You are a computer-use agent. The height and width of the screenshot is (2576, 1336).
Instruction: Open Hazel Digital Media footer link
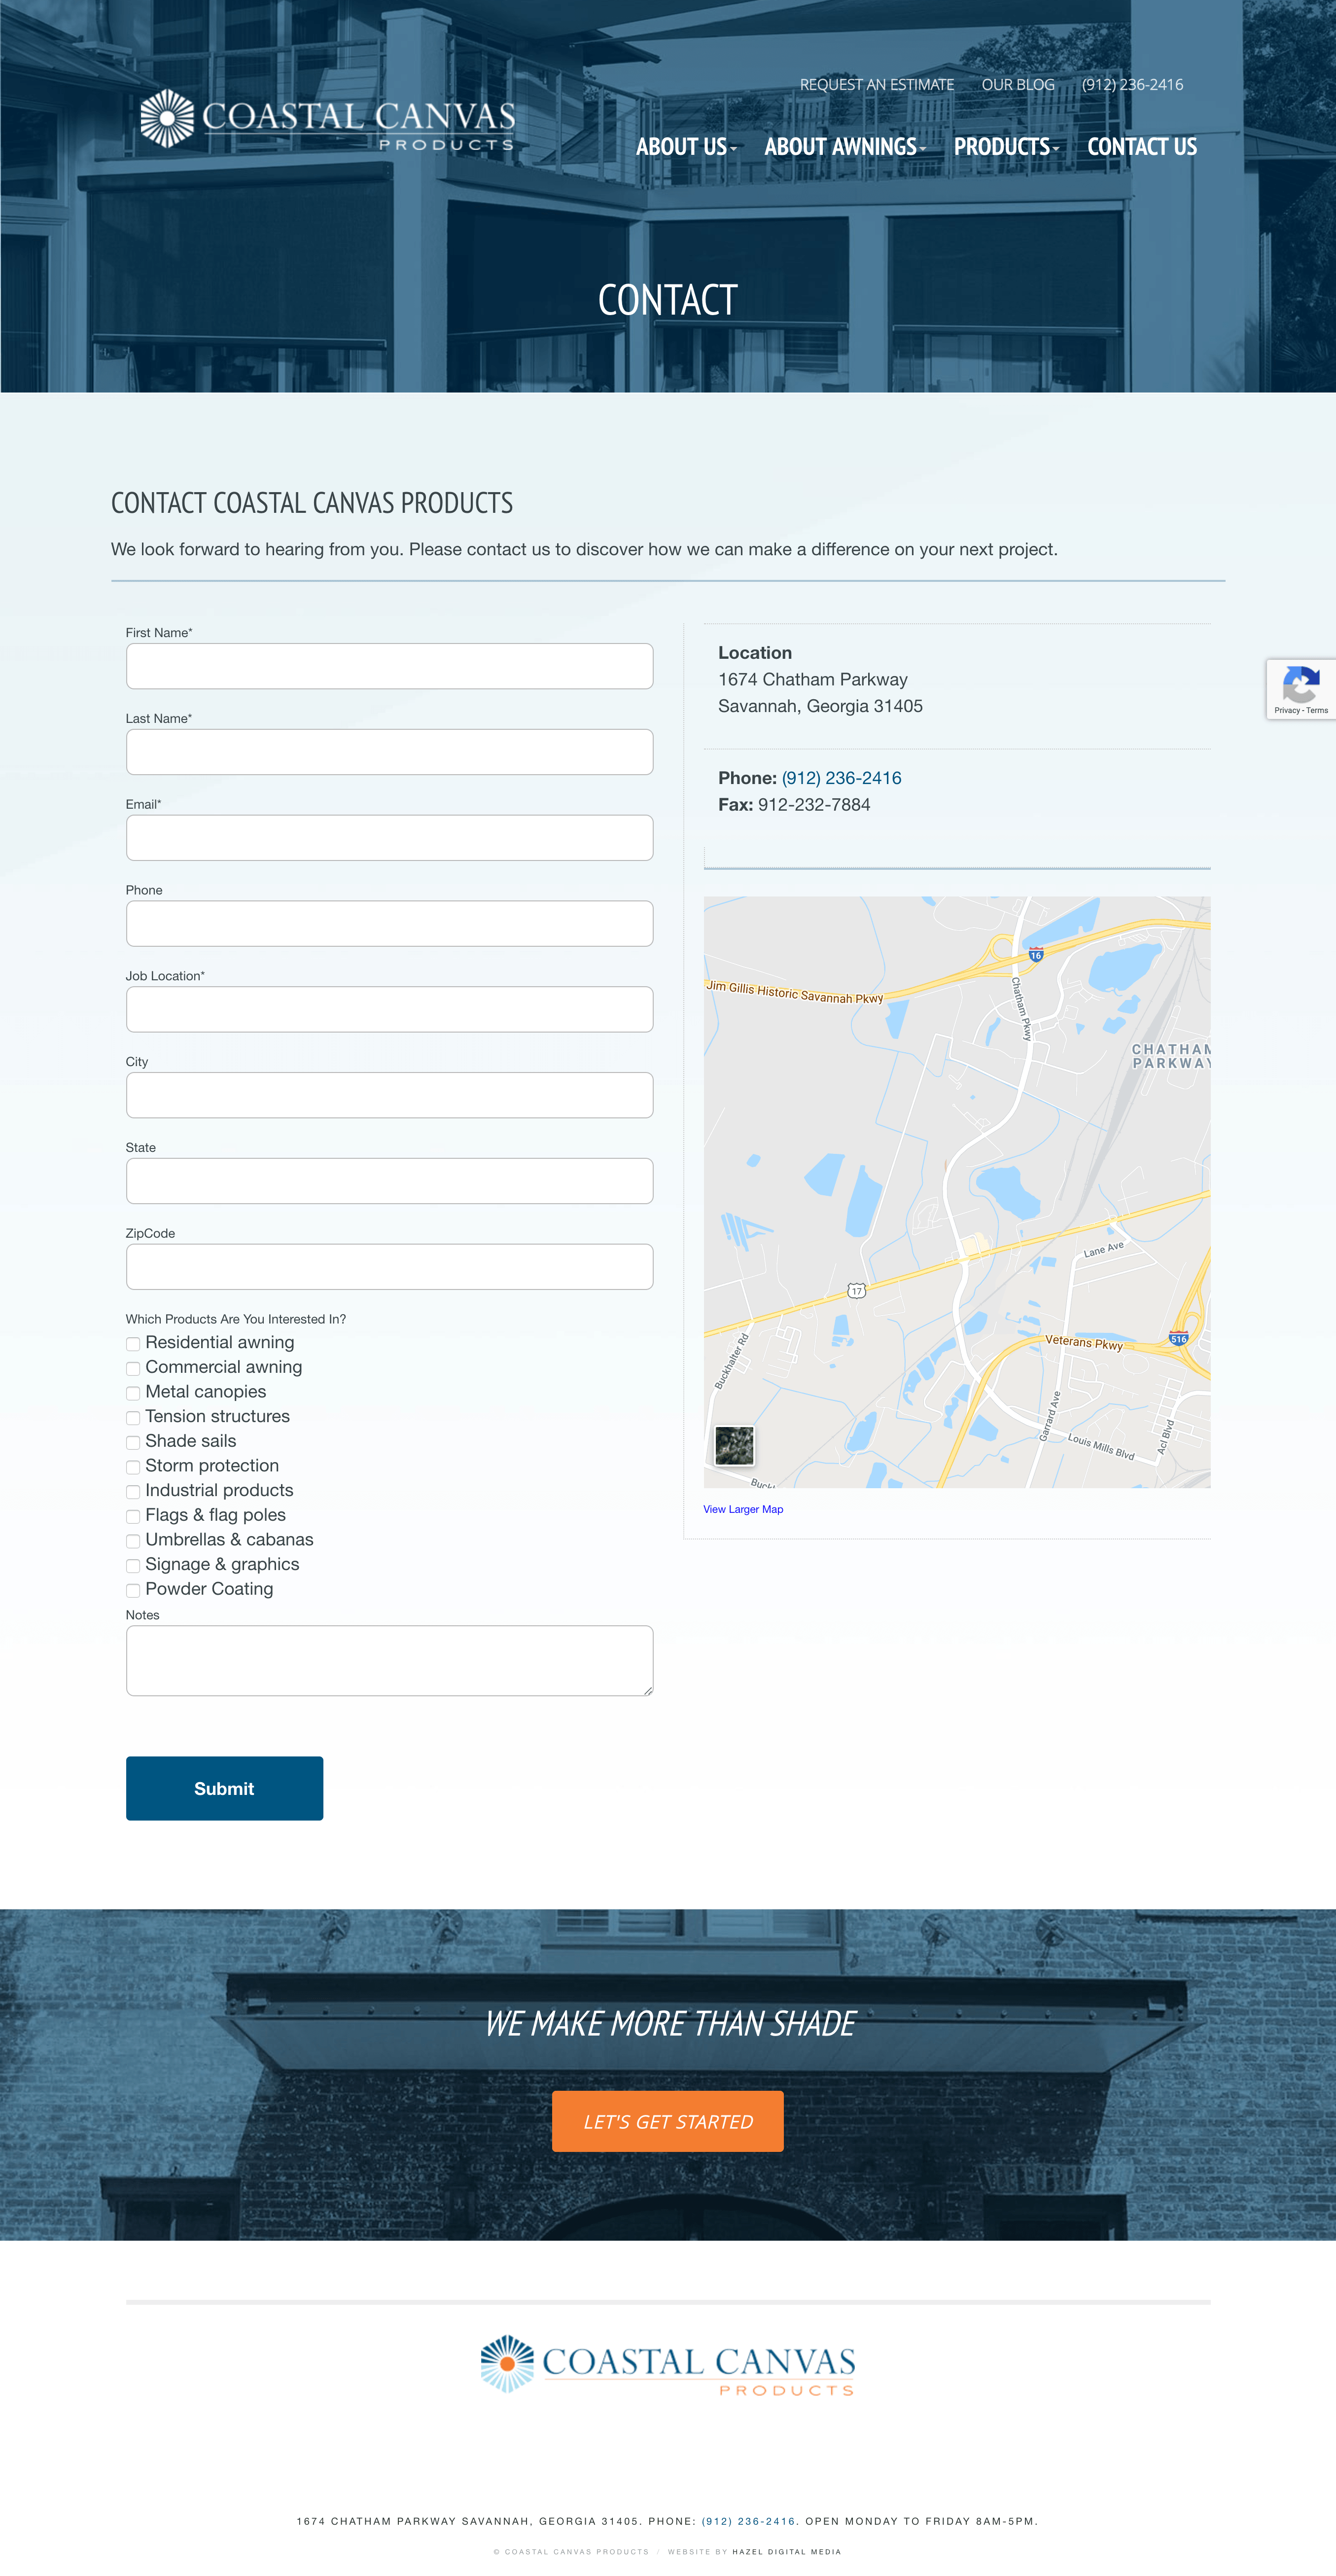pos(786,2551)
